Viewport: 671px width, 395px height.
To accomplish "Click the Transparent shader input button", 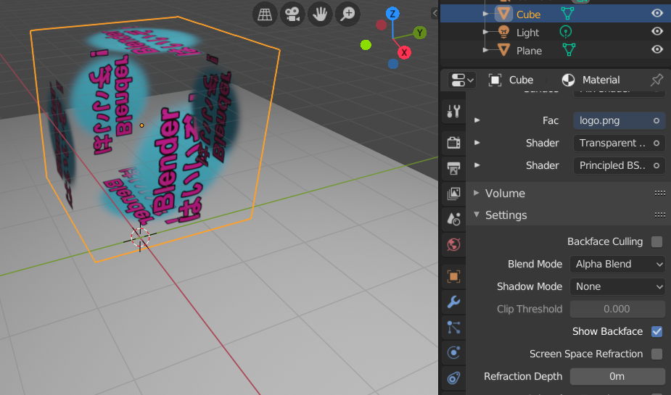I will click(619, 143).
